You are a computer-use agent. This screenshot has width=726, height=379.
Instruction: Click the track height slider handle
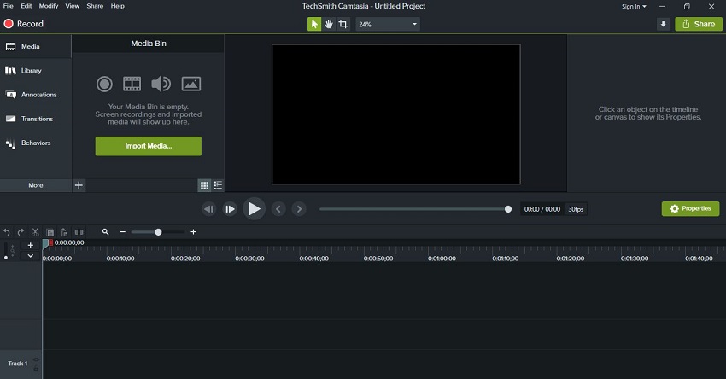point(6,257)
